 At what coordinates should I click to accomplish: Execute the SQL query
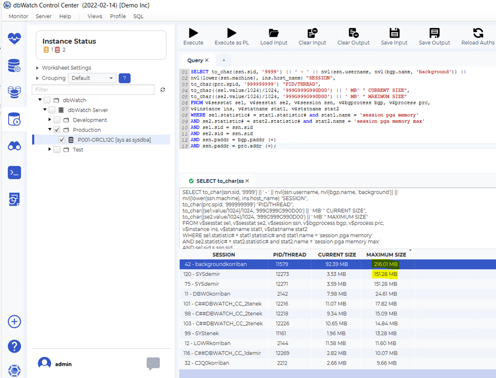coord(193,37)
